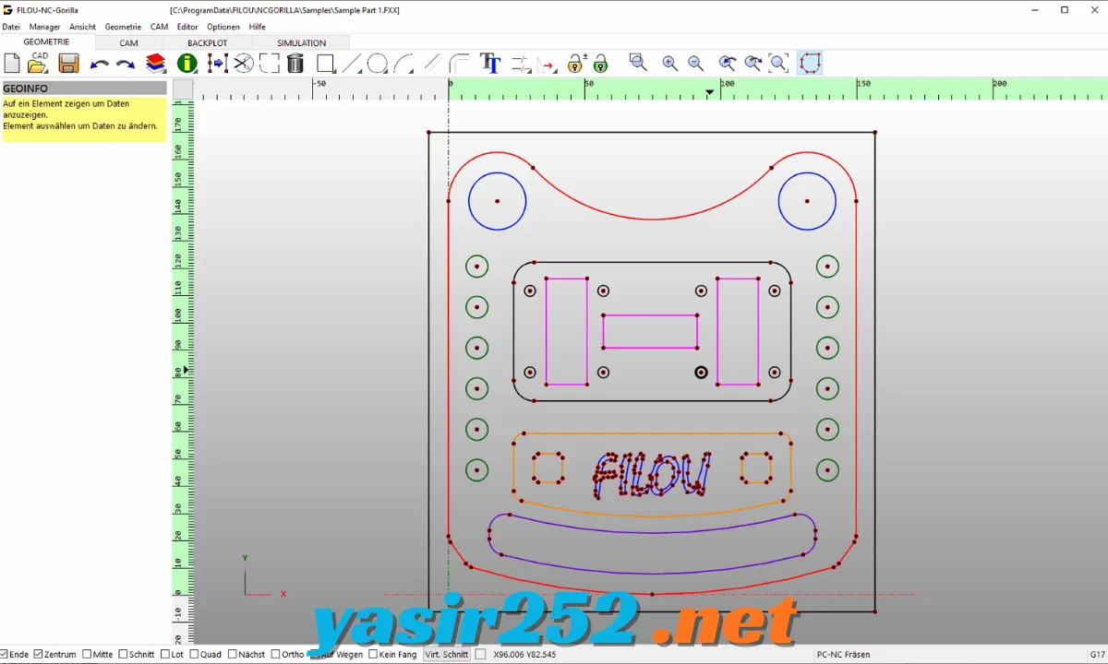Redo the last undone action

126,64
